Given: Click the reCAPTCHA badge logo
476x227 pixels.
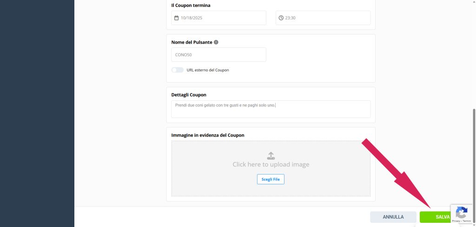Looking at the screenshot, I should click(x=461, y=213).
